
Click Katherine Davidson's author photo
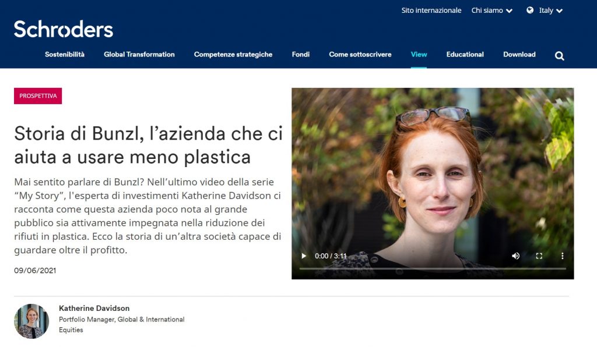click(x=31, y=321)
